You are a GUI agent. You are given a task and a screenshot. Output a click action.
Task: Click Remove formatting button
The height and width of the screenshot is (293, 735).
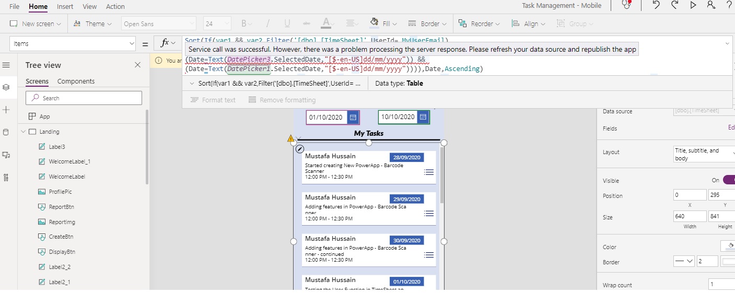[x=282, y=100]
